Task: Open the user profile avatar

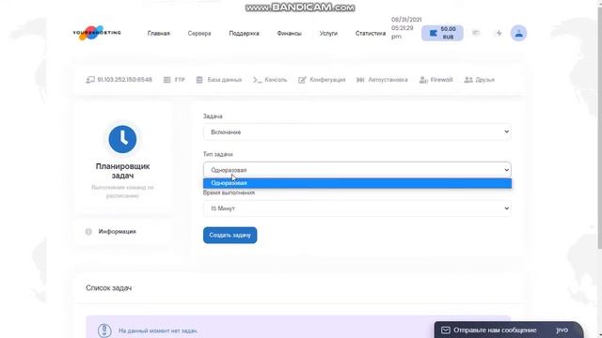Action: point(518,33)
